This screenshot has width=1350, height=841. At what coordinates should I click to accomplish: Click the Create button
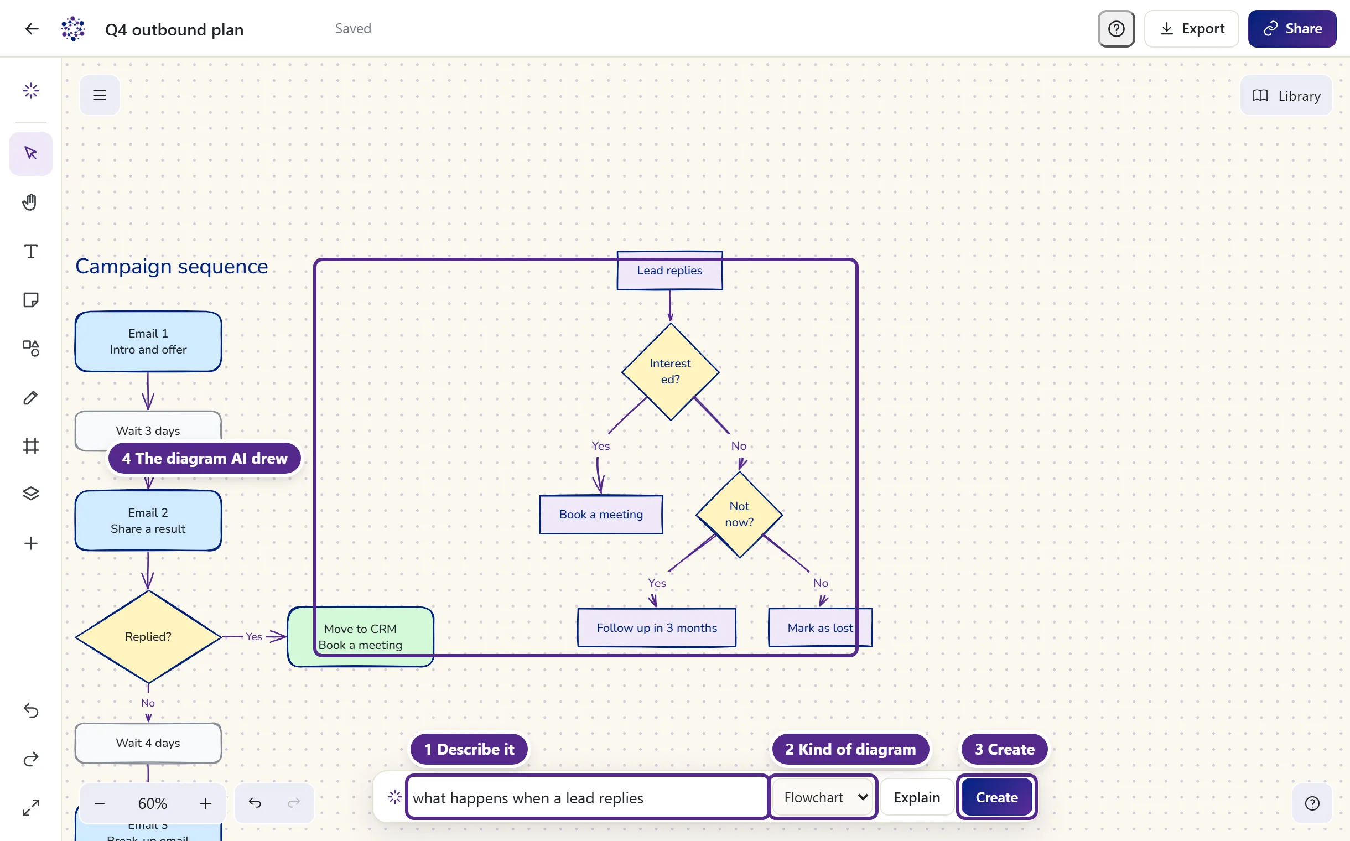click(996, 797)
